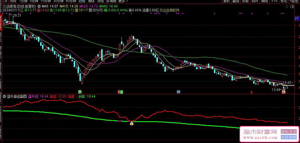This screenshot has width=300, height=143.
Task: Click the 行业应用软件 industry link
Action: pyautogui.click(x=169, y=10)
